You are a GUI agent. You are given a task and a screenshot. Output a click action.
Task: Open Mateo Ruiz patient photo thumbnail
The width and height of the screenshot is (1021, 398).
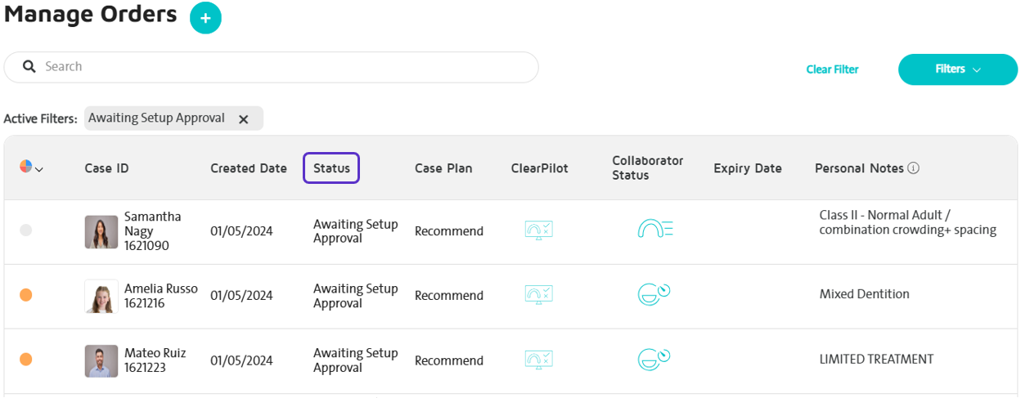101,360
